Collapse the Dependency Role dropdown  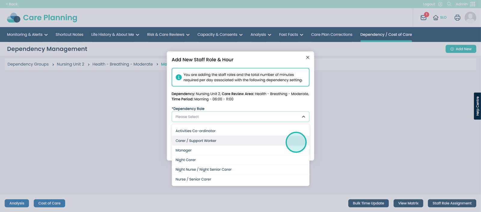coord(303,117)
